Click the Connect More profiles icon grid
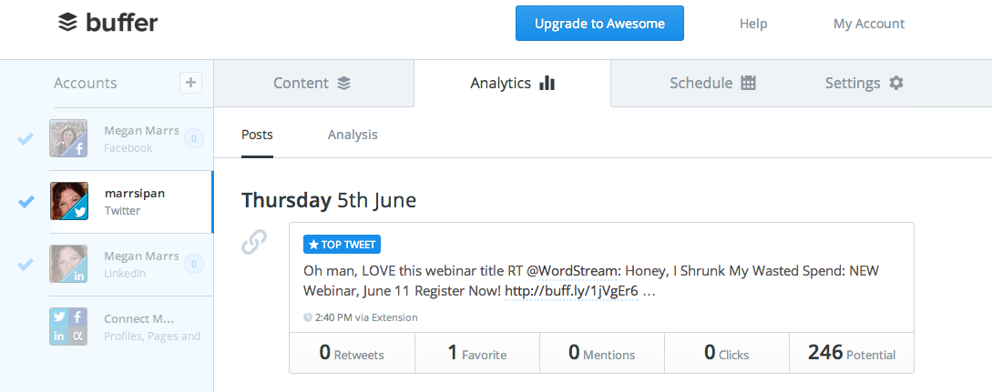 pos(68,327)
